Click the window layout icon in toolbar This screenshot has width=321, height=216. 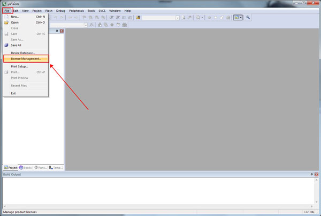coord(236,17)
